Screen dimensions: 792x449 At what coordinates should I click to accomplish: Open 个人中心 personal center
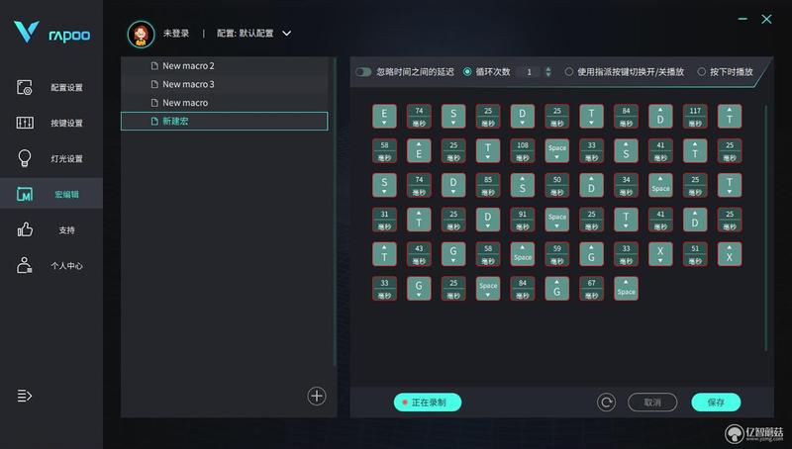[50, 265]
